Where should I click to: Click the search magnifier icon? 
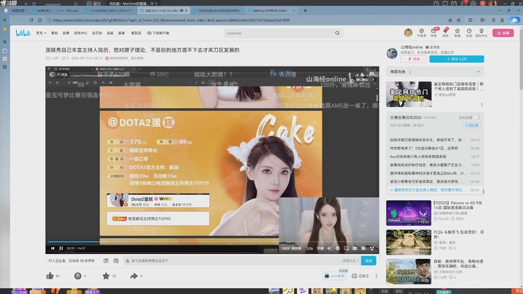point(337,33)
